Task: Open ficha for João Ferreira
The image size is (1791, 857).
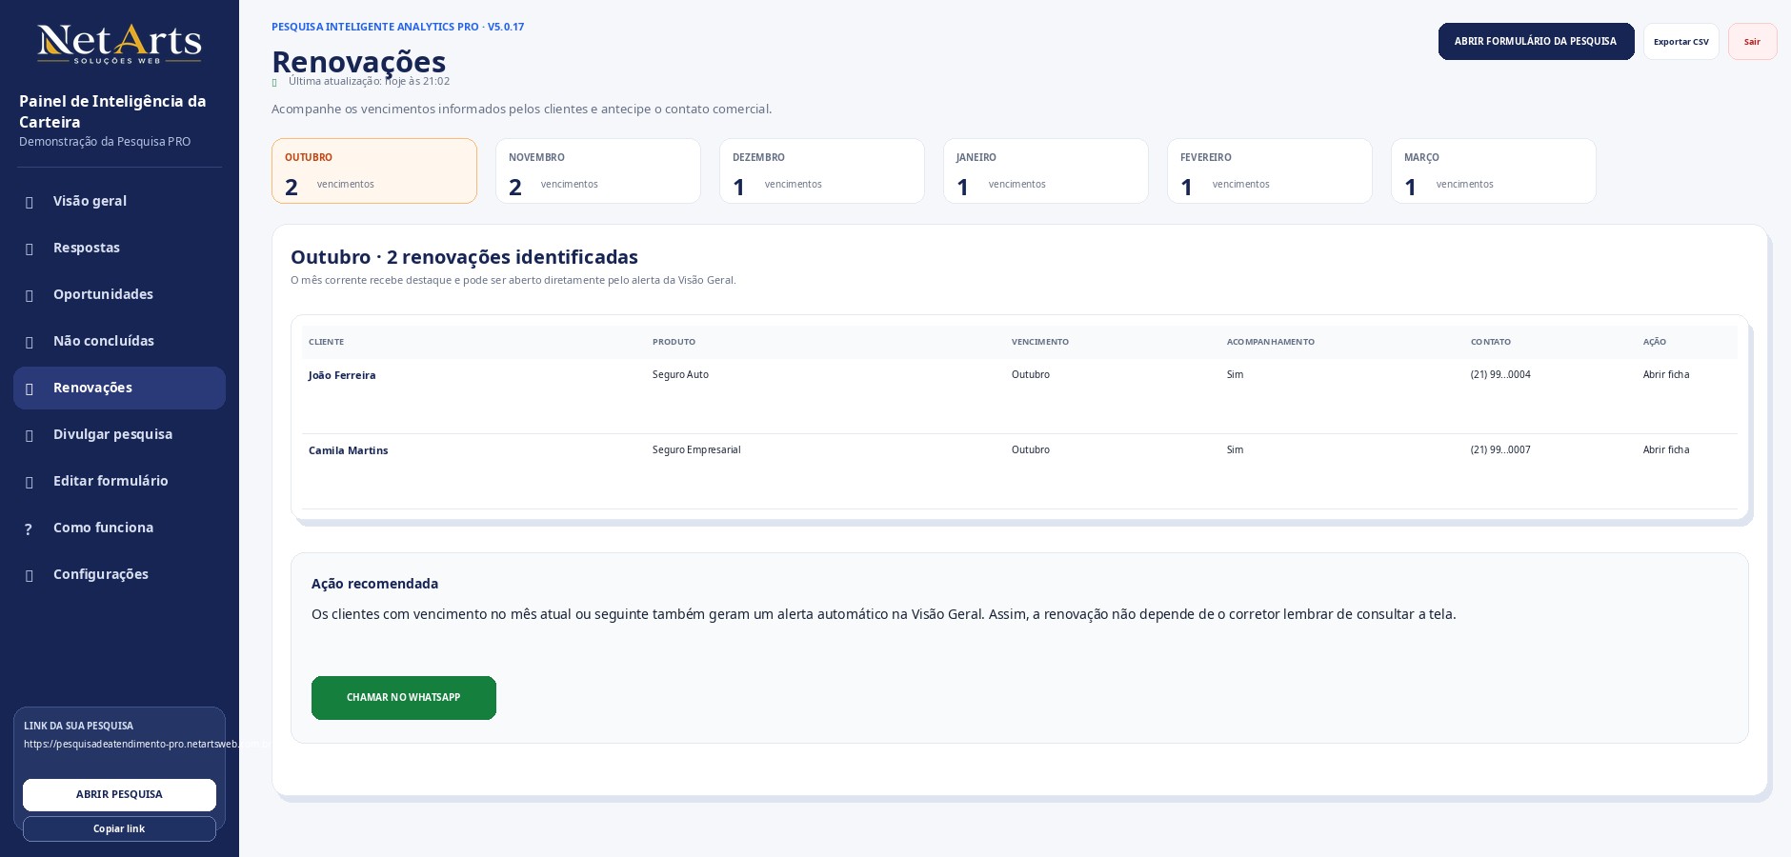Action: 1666,375
